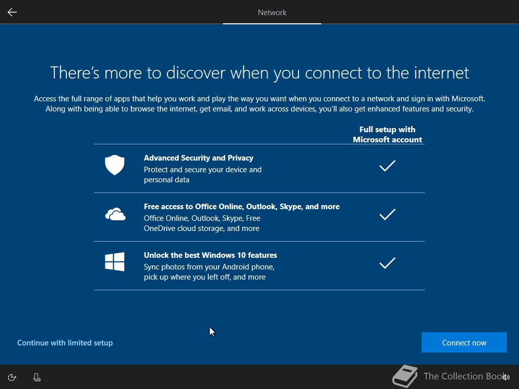Open the Ease of Access icon
The height and width of the screenshot is (389, 519).
click(x=12, y=377)
